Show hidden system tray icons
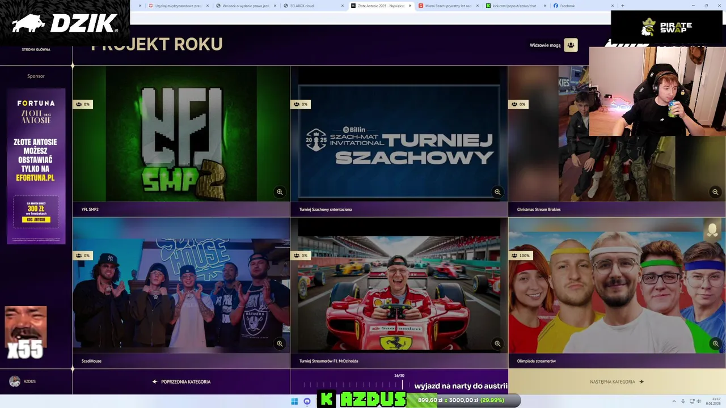726x408 pixels. (x=674, y=401)
